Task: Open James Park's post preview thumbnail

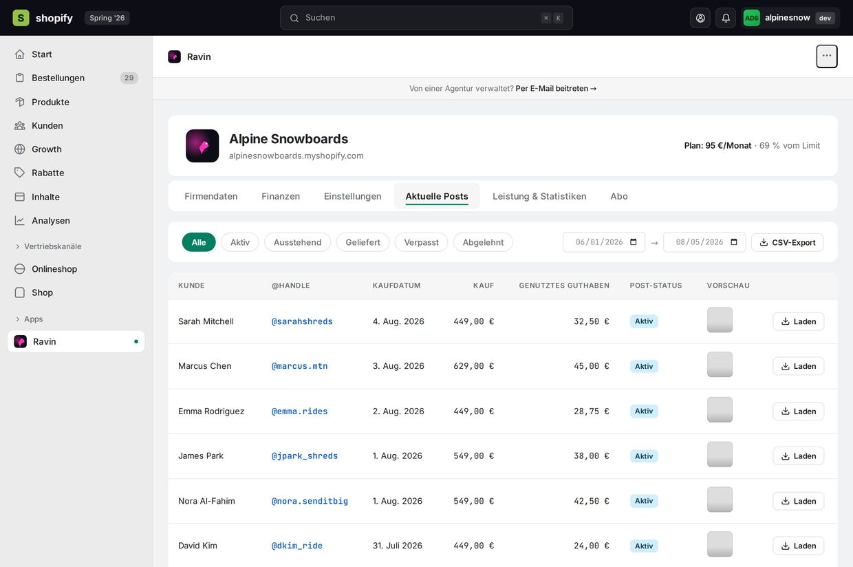Action: (720, 454)
